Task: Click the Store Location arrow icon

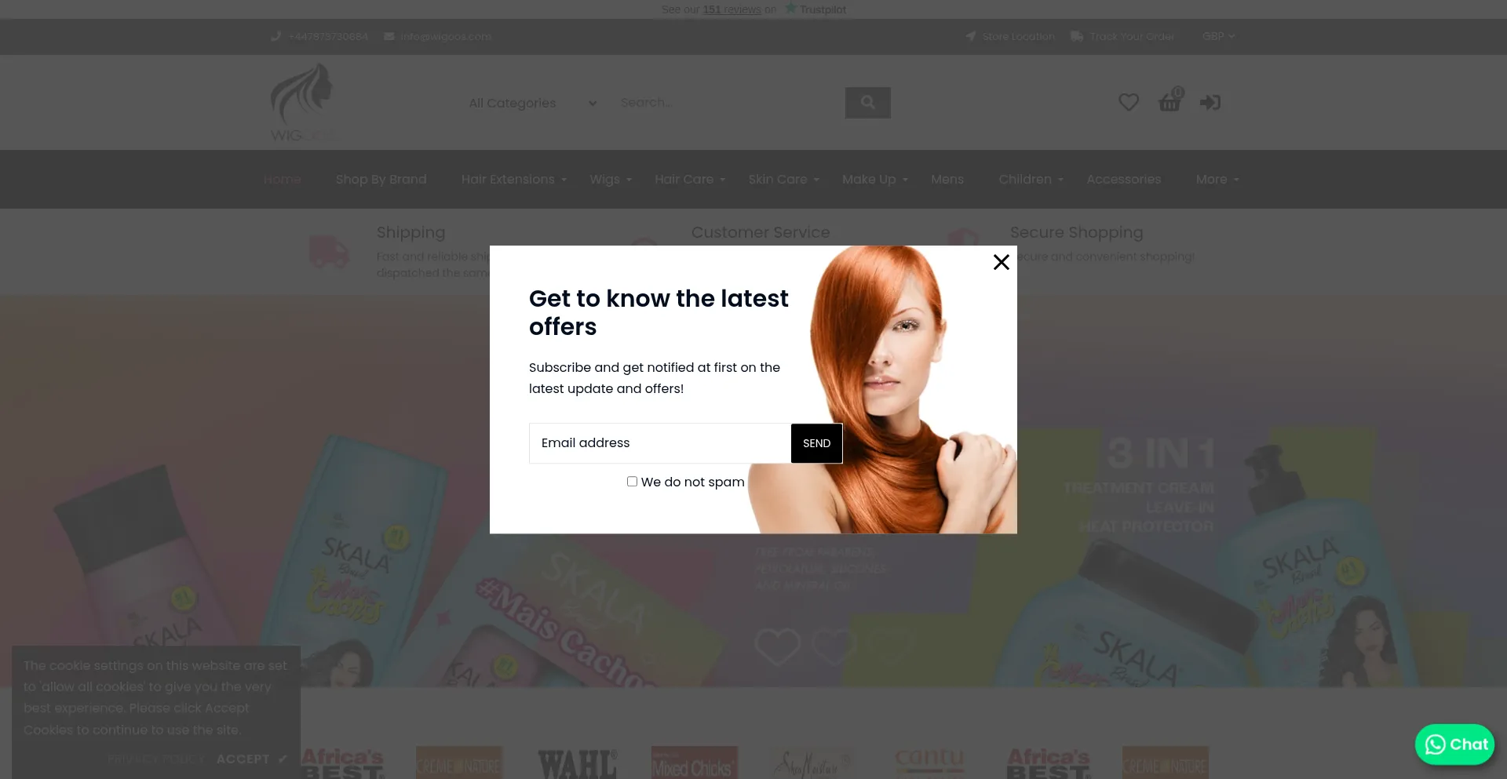Action: [x=971, y=36]
